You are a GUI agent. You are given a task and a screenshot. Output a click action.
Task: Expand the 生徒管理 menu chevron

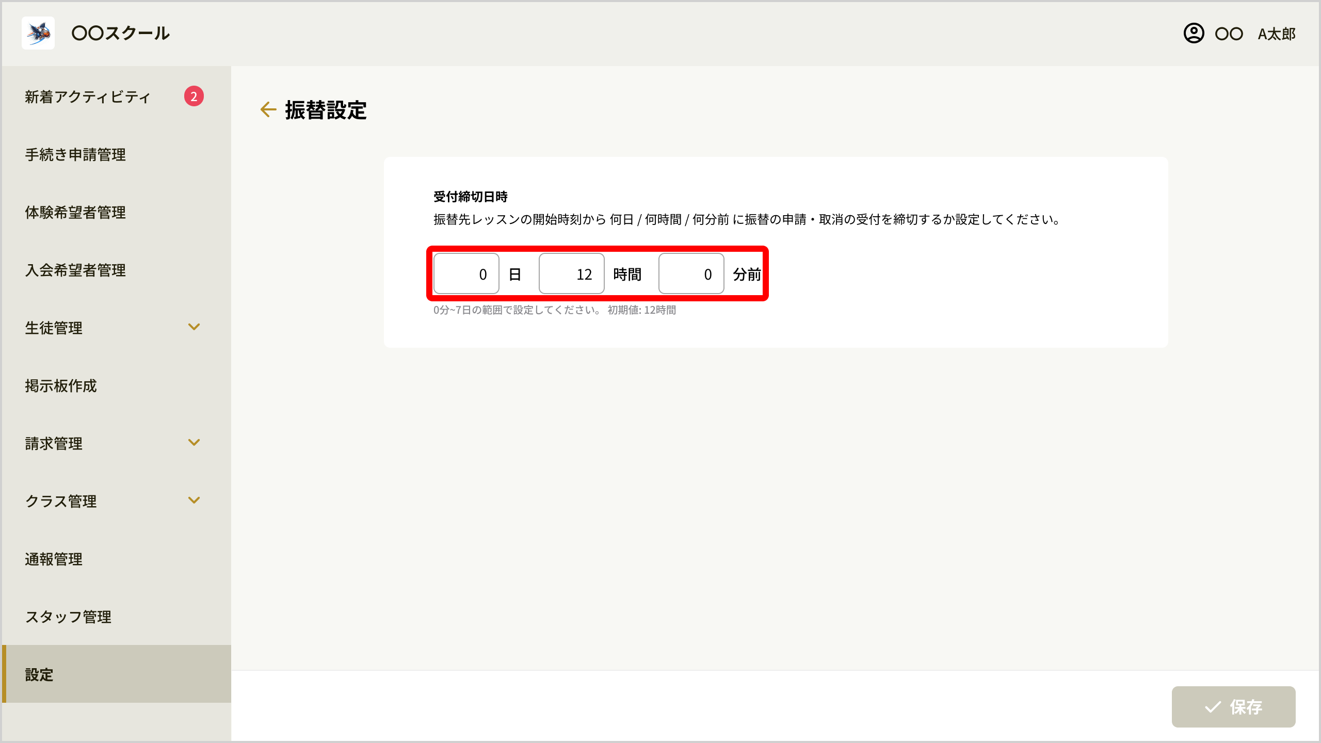click(194, 327)
